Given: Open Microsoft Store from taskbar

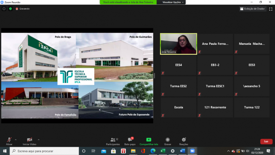Looking at the screenshot, I should pos(113,151).
